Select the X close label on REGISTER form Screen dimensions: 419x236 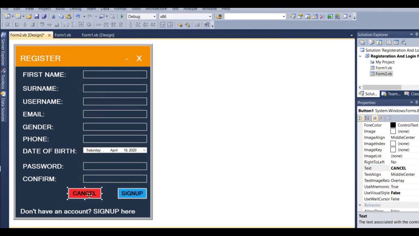139,58
